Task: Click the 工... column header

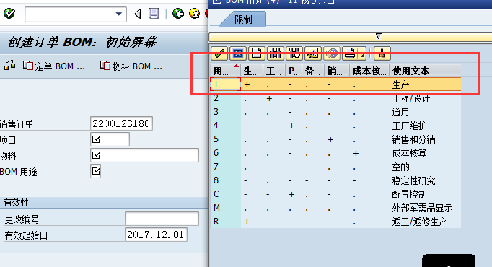Action: coord(274,71)
